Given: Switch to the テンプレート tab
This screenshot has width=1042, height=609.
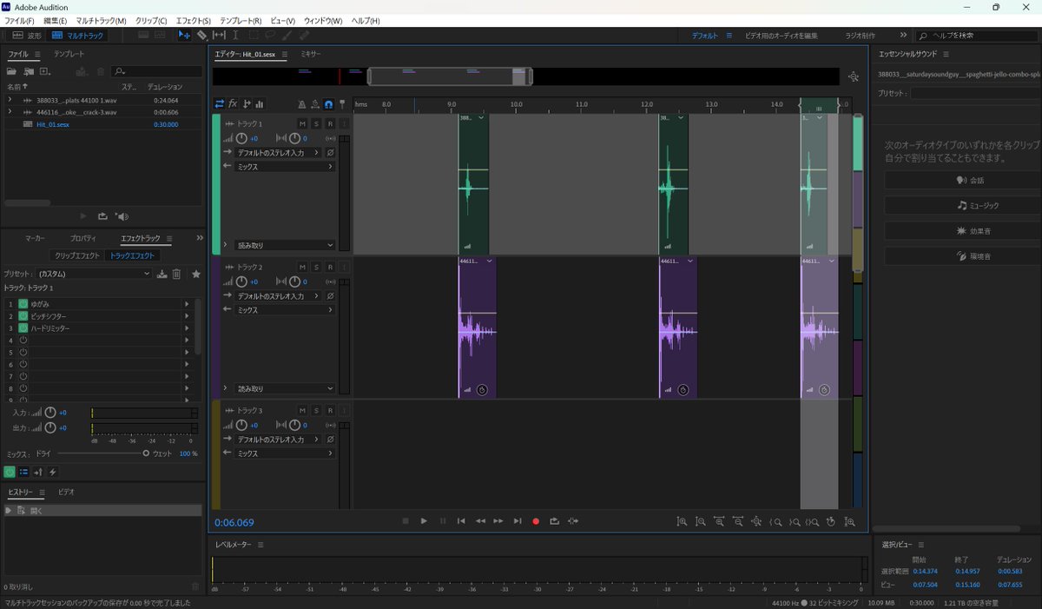Looking at the screenshot, I should pos(69,54).
